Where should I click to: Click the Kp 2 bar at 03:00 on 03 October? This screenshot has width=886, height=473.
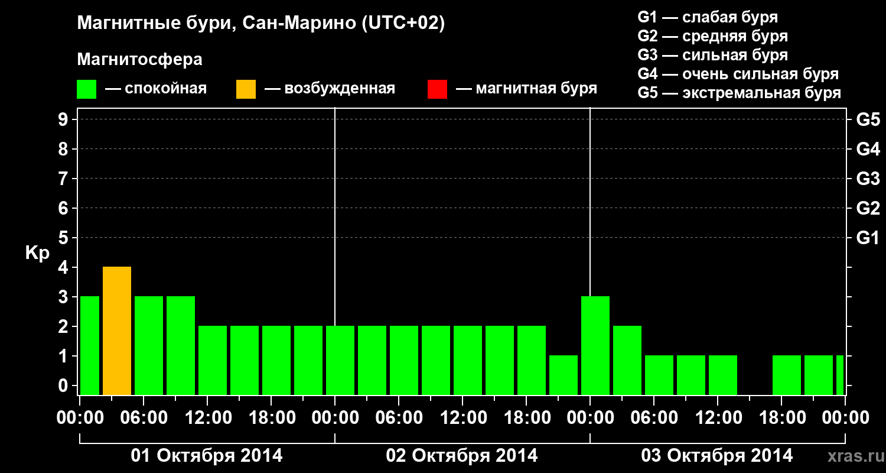coord(627,361)
